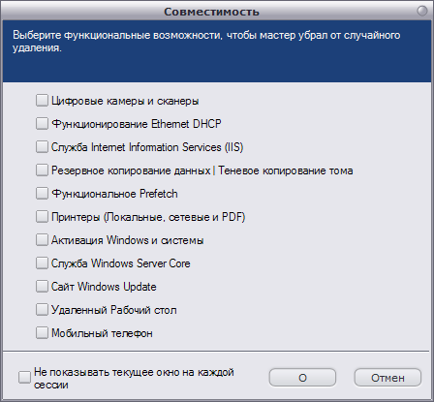Image resolution: width=434 pixels, height=402 pixels.
Task: Click the Теневое копирование тома label
Action: (286, 170)
